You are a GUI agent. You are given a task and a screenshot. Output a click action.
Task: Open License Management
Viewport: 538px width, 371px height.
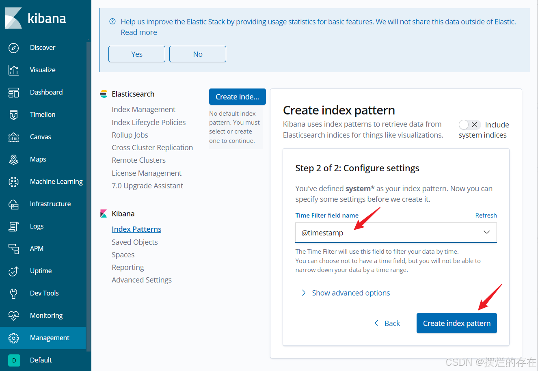click(x=147, y=173)
